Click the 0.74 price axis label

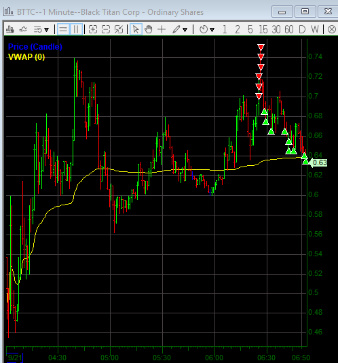[315, 56]
